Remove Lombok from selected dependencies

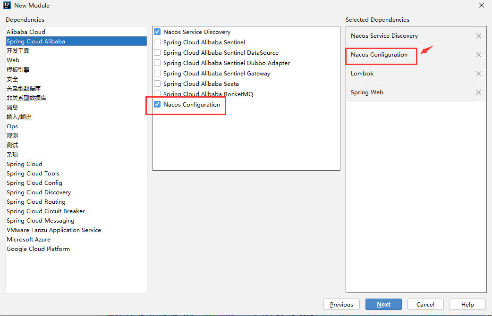[478, 74]
